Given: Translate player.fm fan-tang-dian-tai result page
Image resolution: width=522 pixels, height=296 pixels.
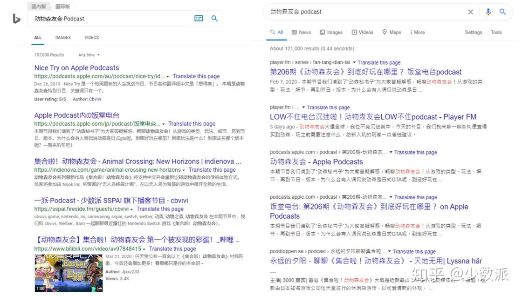Looking at the screenshot, I should click(x=379, y=62).
